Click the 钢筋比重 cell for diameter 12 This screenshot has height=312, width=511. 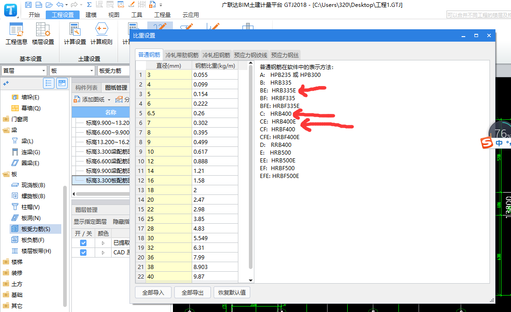pyautogui.click(x=215, y=161)
